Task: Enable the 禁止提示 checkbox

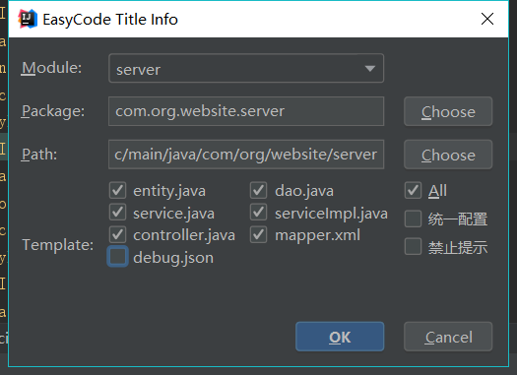Action: pos(413,246)
